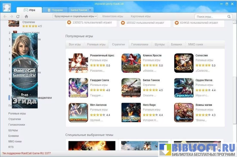Screen dimensions: 237x157
Task: Open the Орден Магов game icon
Action: point(184,88)
